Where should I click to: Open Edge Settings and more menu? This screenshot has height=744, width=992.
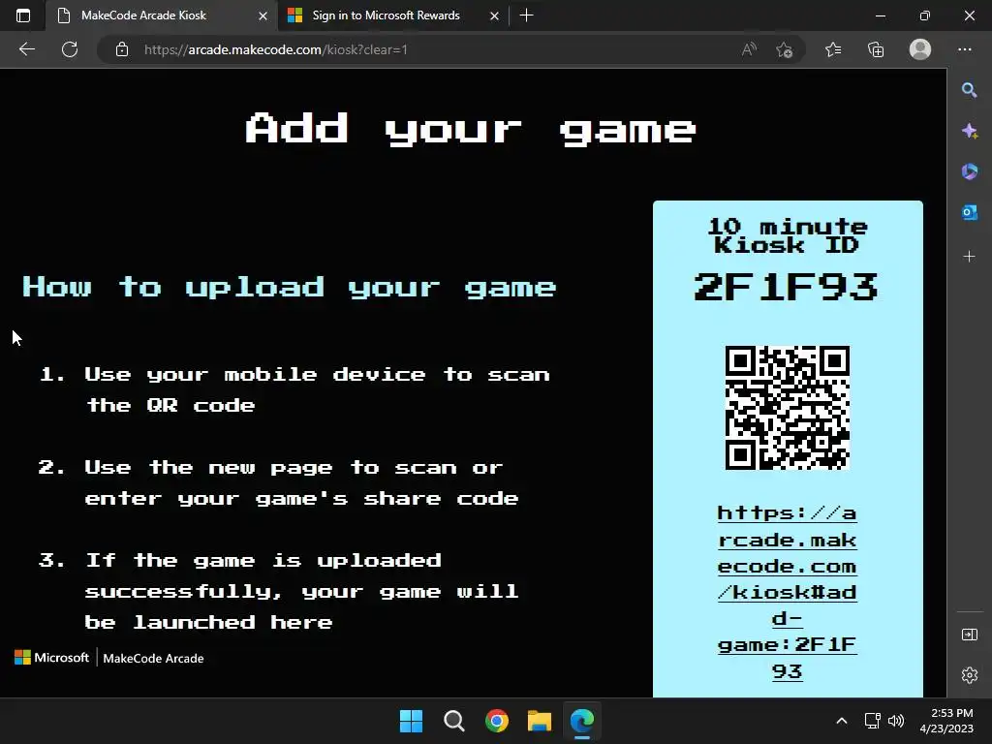pos(964,49)
